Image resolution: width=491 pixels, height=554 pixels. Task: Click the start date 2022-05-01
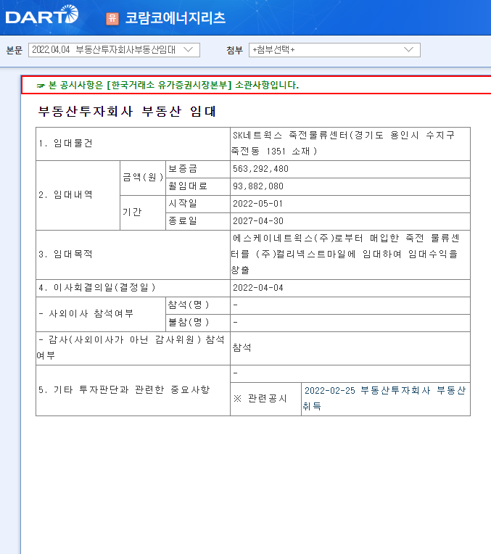click(x=258, y=204)
